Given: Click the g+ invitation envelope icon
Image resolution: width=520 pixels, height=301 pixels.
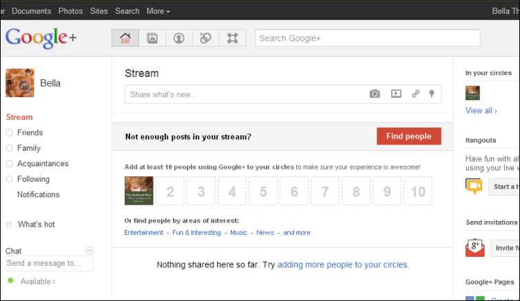Looking at the screenshot, I should click(x=475, y=248).
